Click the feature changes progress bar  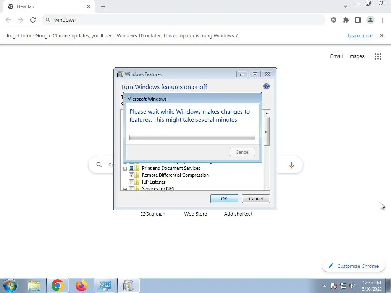click(x=192, y=137)
